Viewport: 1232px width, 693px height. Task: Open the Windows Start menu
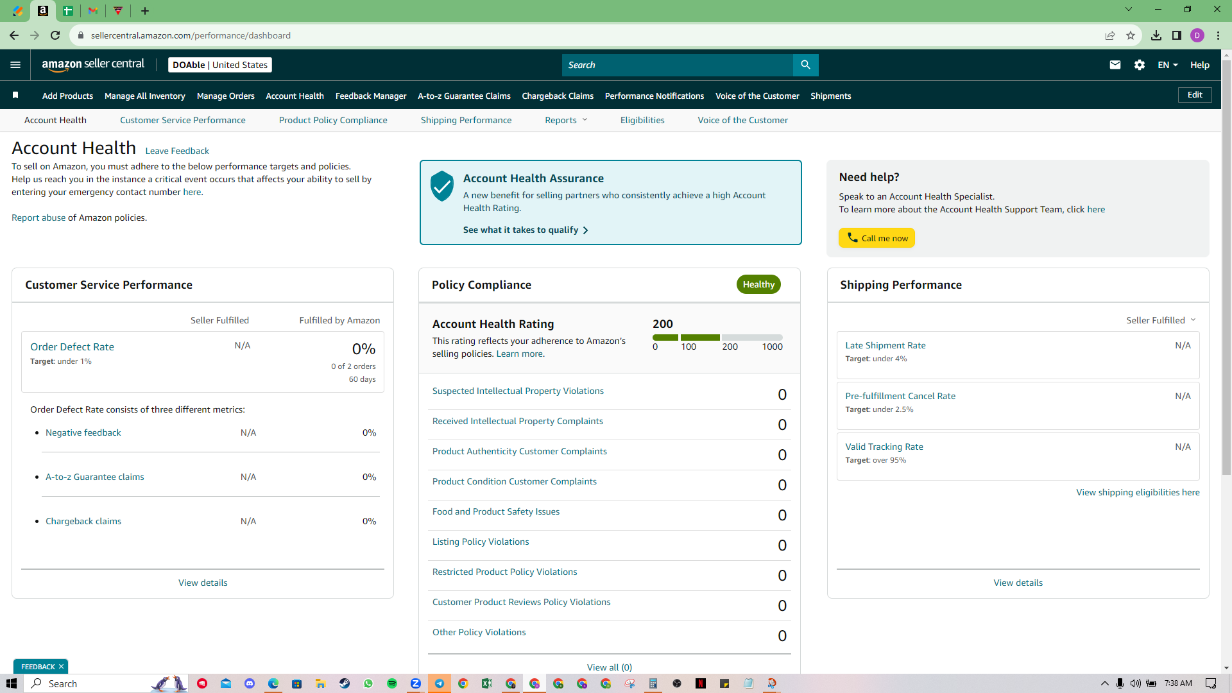pos(11,683)
